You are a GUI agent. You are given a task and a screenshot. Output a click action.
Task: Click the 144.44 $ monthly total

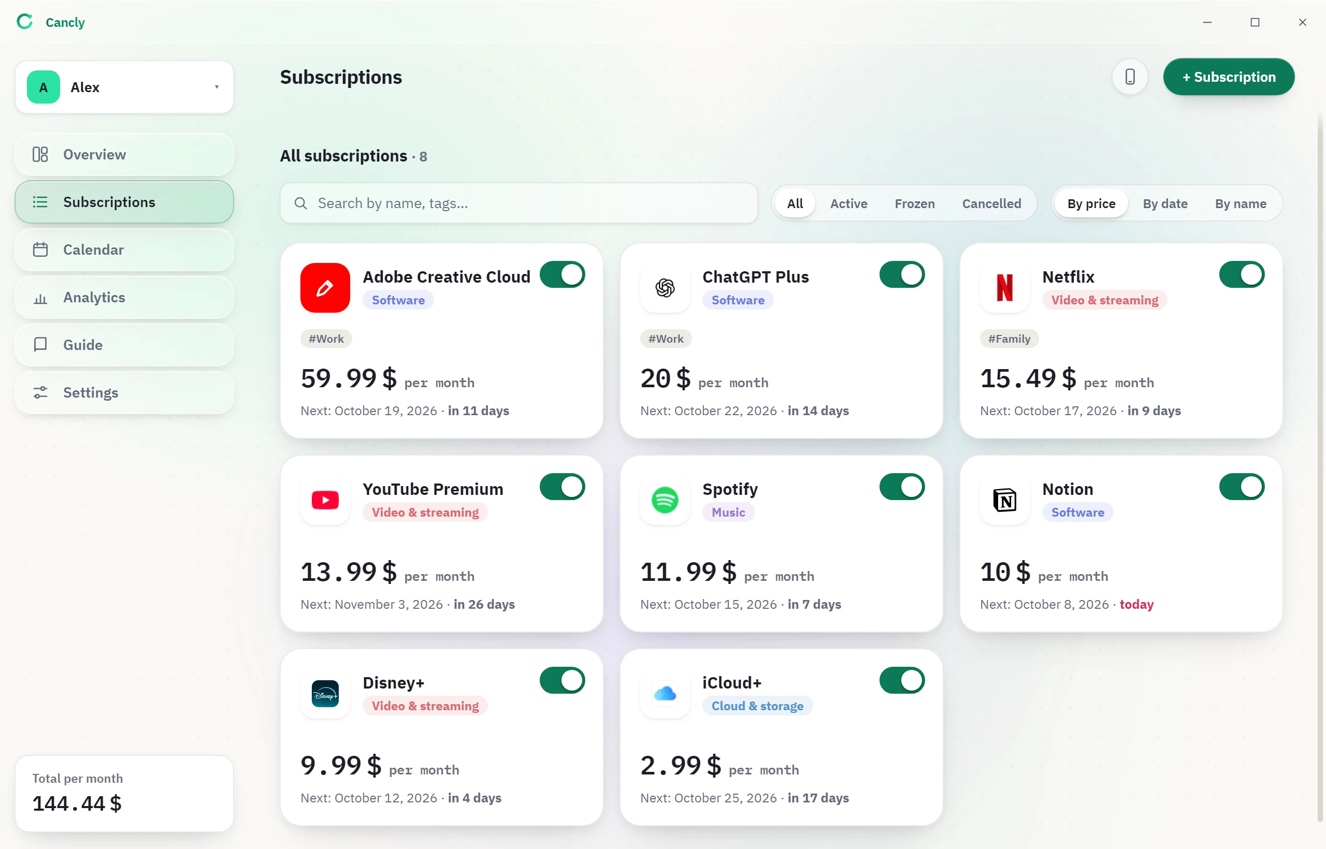point(77,803)
